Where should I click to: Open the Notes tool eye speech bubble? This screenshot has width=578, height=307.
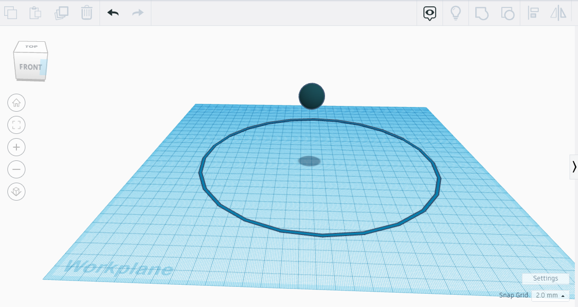(429, 13)
